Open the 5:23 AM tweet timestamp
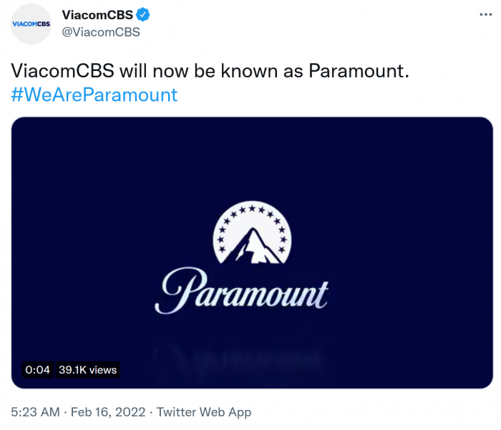The image size is (501, 430). pos(37,412)
